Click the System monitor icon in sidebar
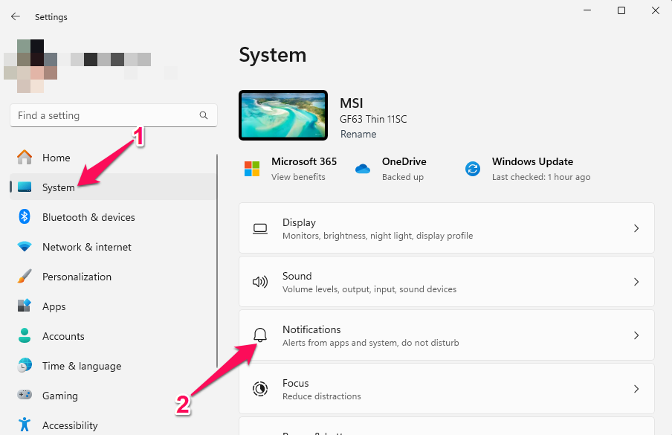Screen dimensions: 672x435 coord(25,187)
